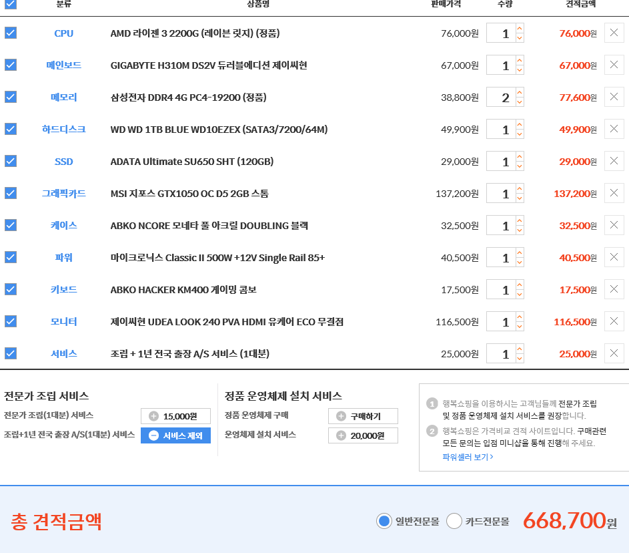
Task: Click product MSI 지포스 GTX1050 OC
Action: click(x=189, y=194)
